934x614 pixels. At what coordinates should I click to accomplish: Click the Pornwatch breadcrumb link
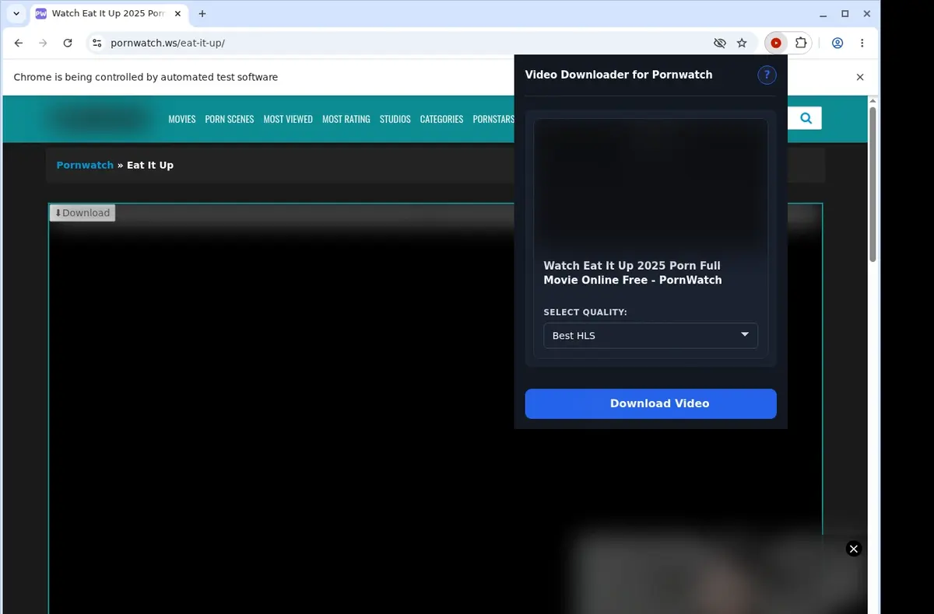[85, 165]
